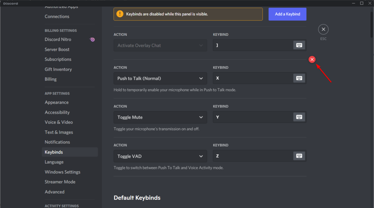Close settings with the ESC circle button

pyautogui.click(x=323, y=30)
